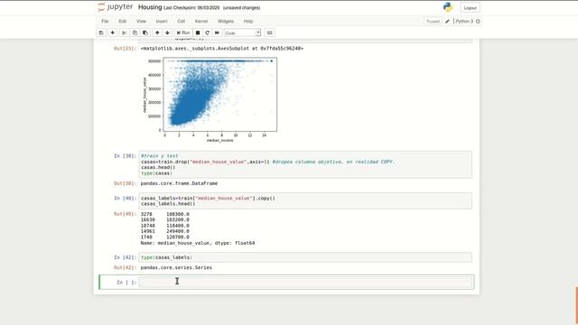Click output row 14961 249400.0
Viewport: 578px width, 325px height.
[x=164, y=231]
